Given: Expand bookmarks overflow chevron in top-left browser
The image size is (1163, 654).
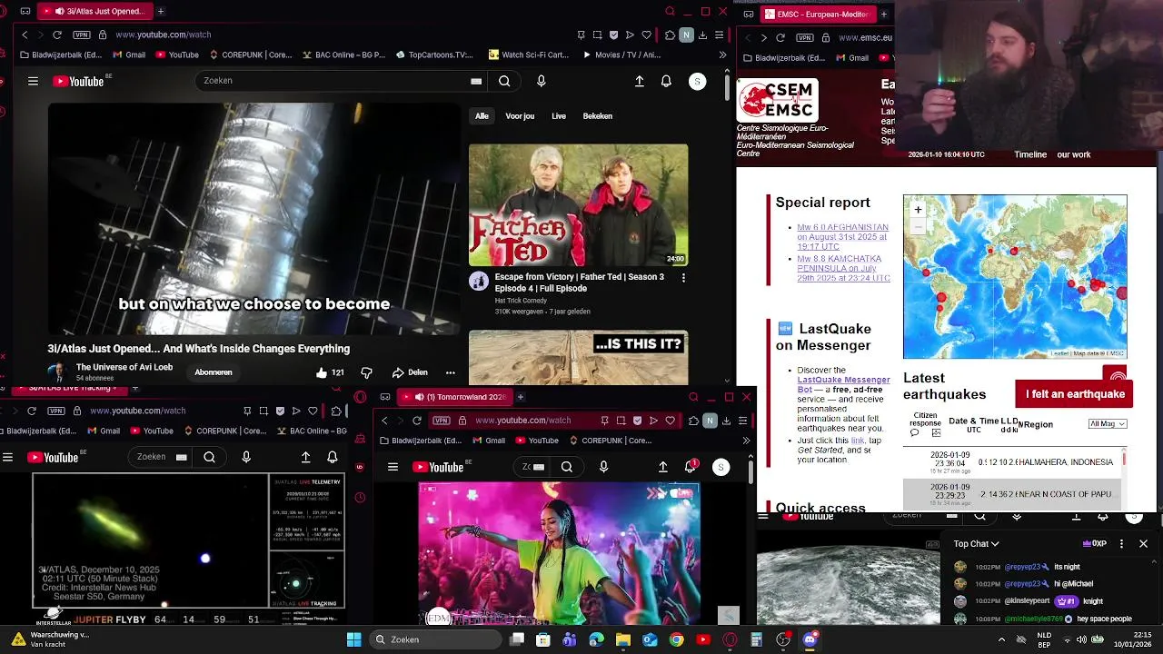Looking at the screenshot, I should tap(722, 54).
